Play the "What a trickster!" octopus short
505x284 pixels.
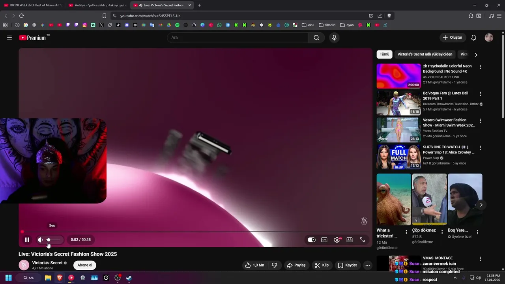pyautogui.click(x=394, y=199)
